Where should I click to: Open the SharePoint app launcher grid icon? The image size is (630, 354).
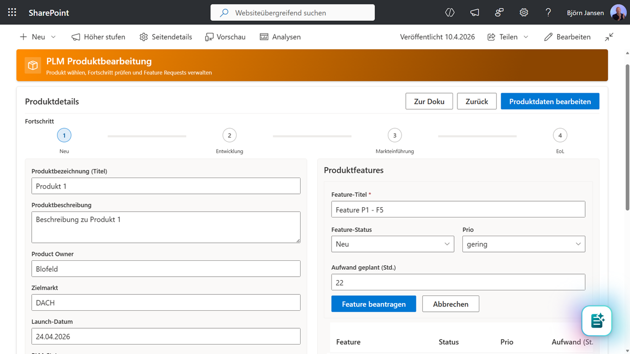pos(12,12)
